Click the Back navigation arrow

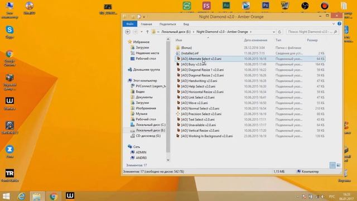click(128, 32)
